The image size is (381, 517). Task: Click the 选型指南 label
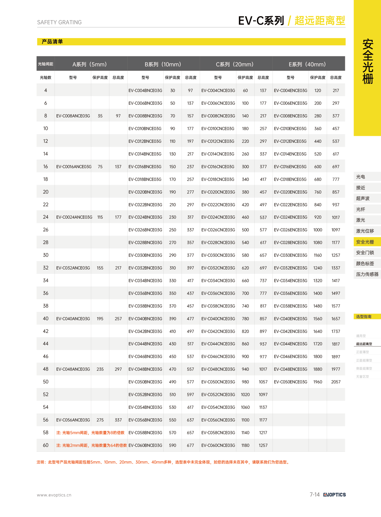(367, 316)
